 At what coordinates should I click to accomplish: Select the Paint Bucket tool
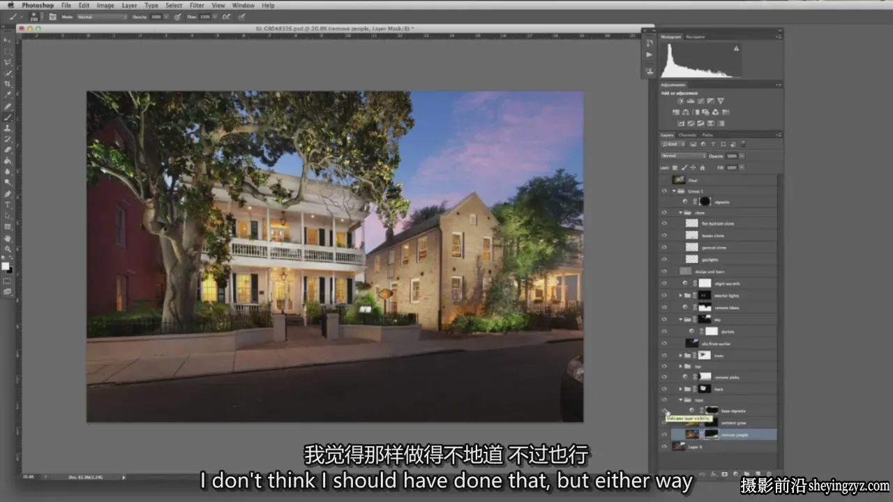(8, 160)
